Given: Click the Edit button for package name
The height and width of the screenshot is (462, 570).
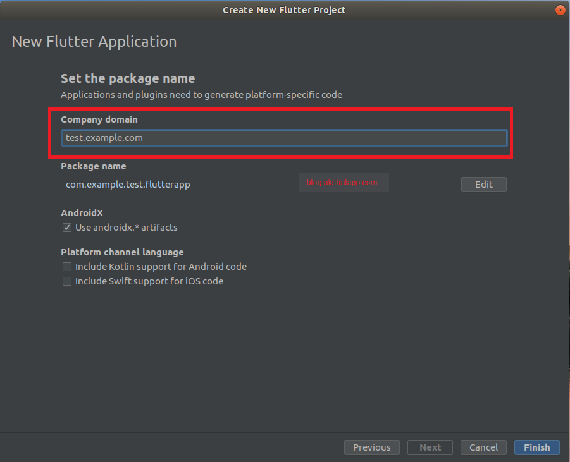Looking at the screenshot, I should point(483,184).
